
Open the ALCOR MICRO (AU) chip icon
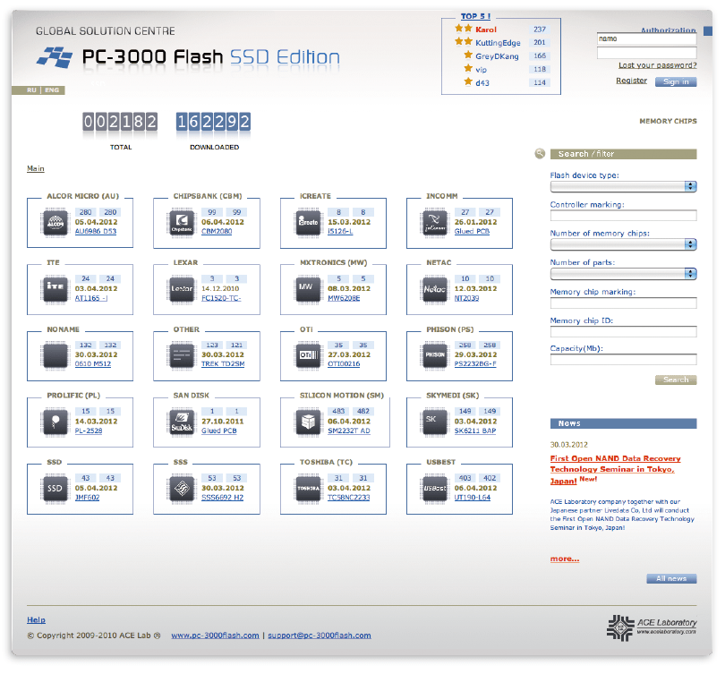tap(54, 223)
